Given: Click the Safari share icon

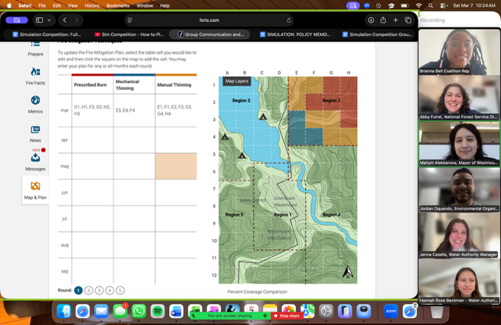Looking at the screenshot, I should [383, 20].
